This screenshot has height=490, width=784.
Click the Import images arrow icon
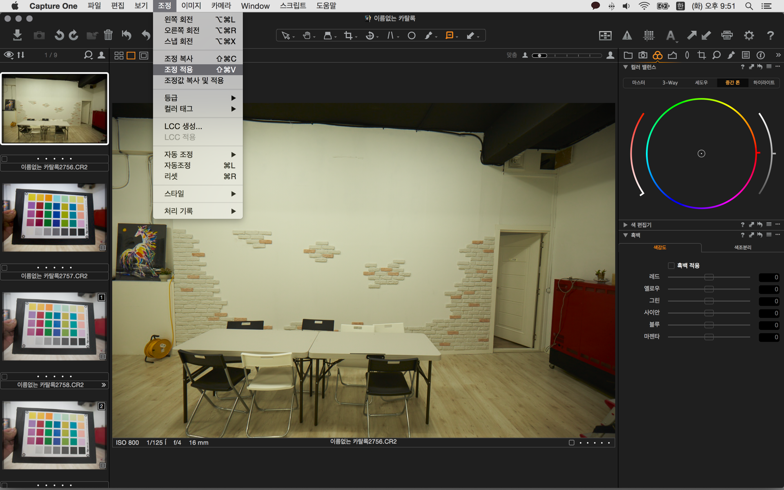(x=17, y=35)
